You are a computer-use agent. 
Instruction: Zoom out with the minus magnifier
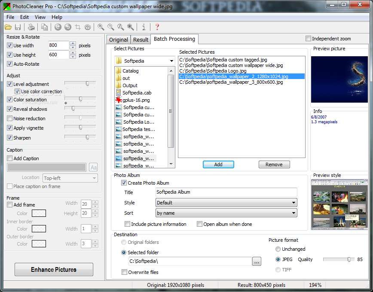click(x=110, y=27)
